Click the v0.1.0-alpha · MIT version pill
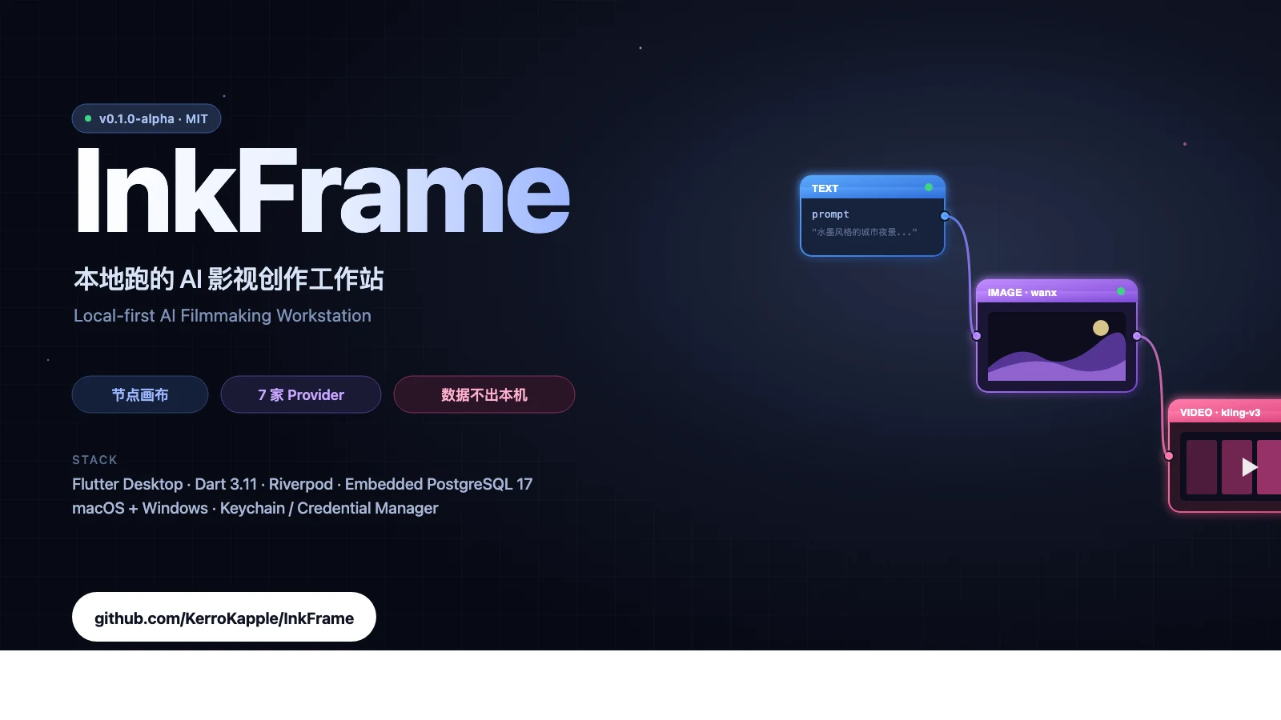 point(146,118)
